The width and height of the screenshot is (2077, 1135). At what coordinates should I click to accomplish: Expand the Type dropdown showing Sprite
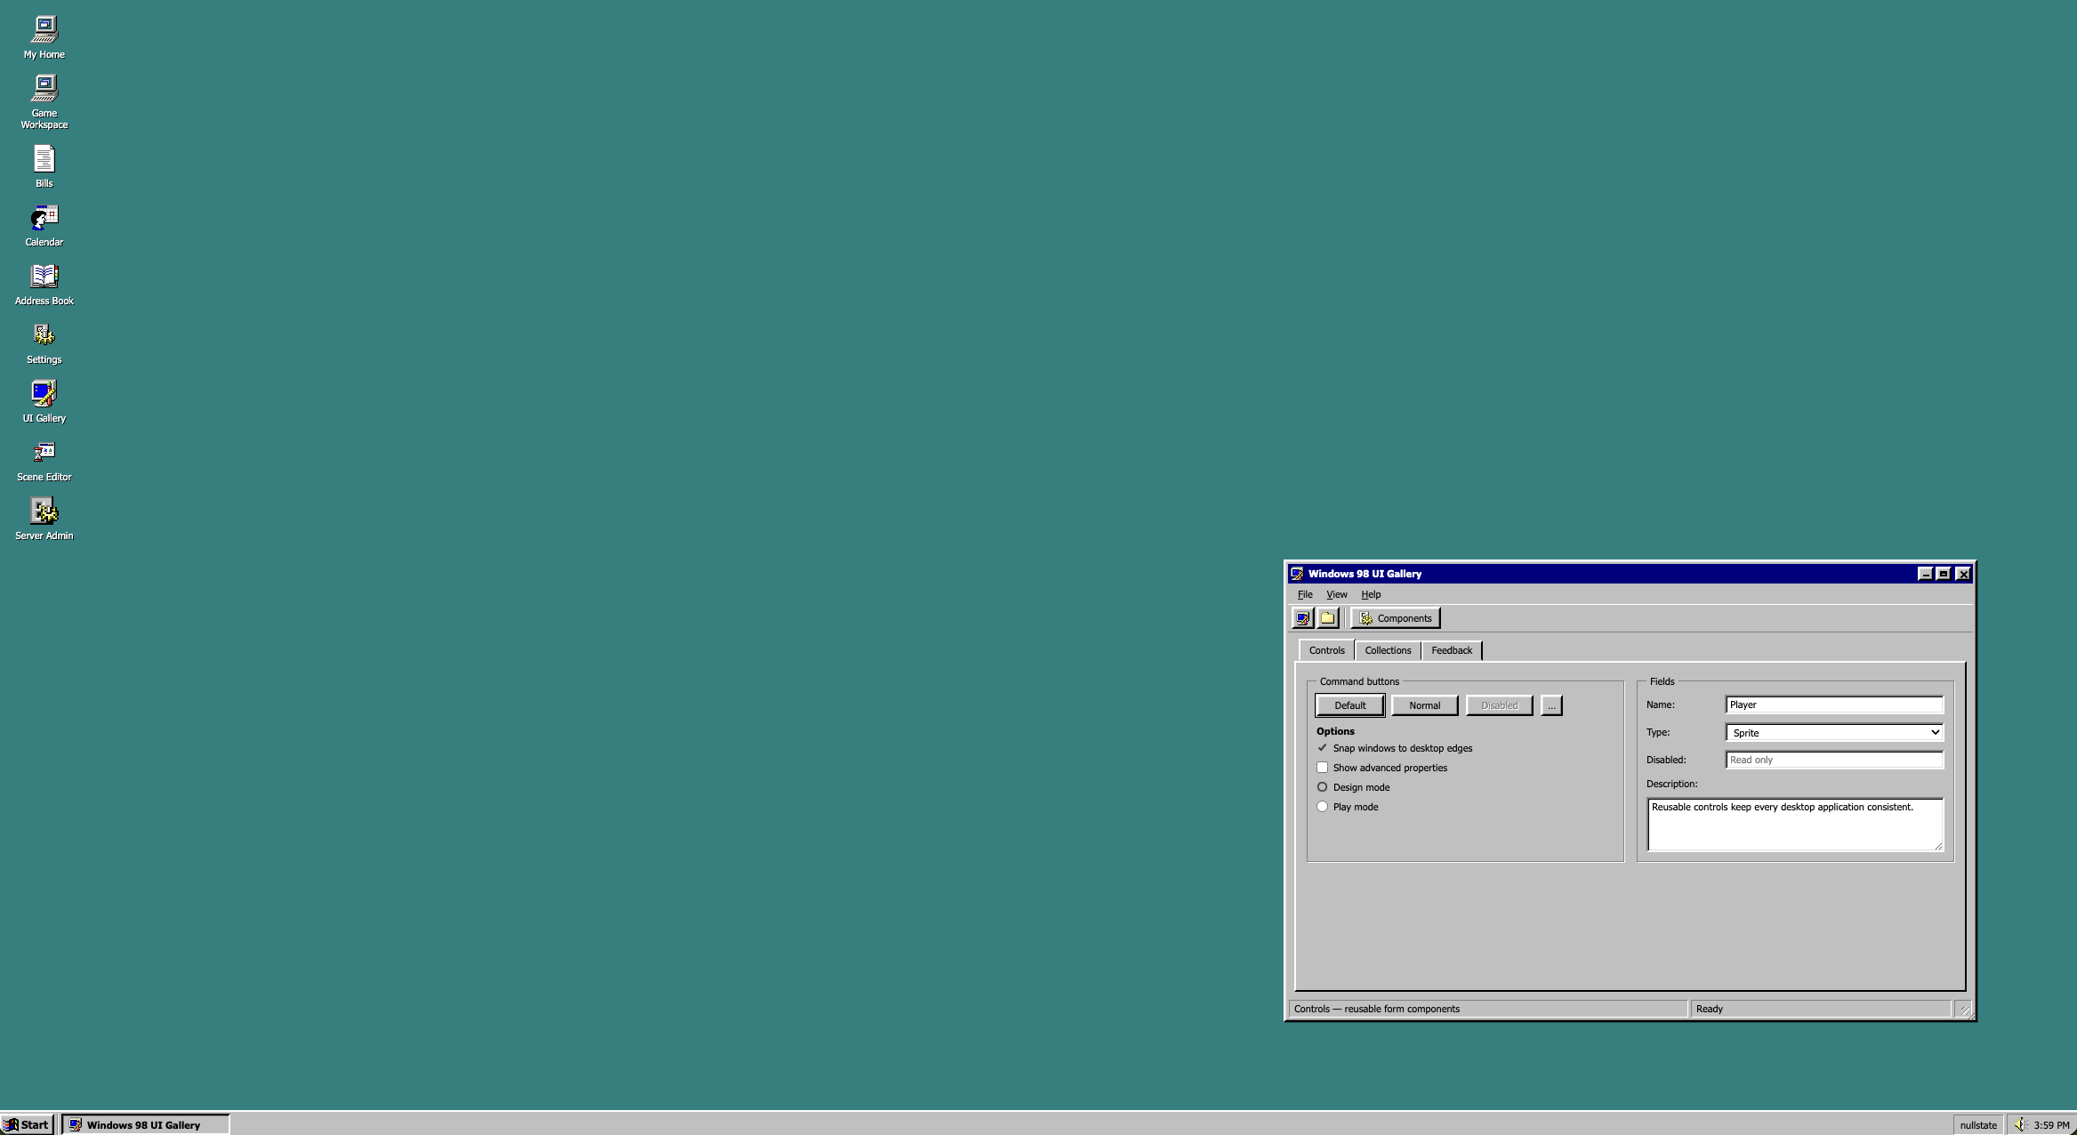click(1834, 733)
